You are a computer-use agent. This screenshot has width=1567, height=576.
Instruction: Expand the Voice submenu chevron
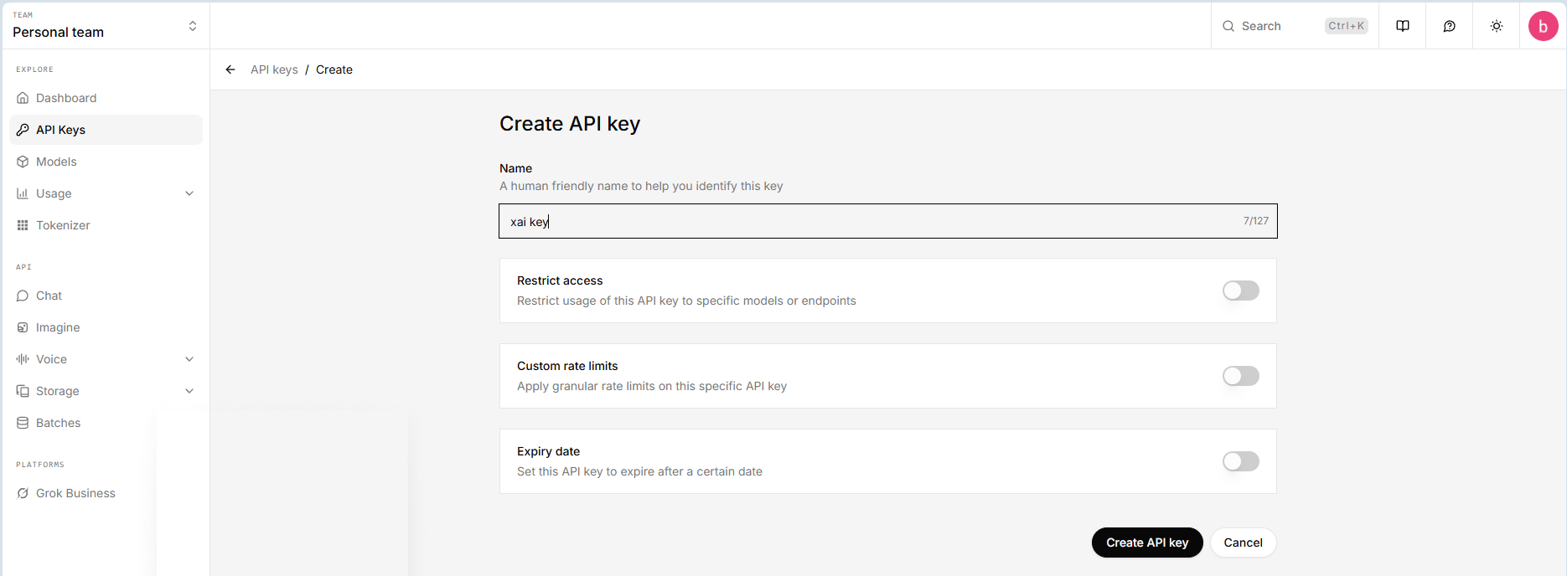coord(189,359)
